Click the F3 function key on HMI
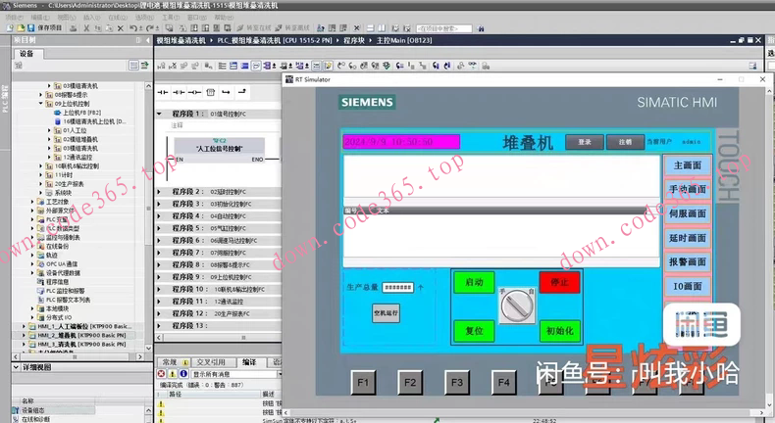 tap(457, 382)
